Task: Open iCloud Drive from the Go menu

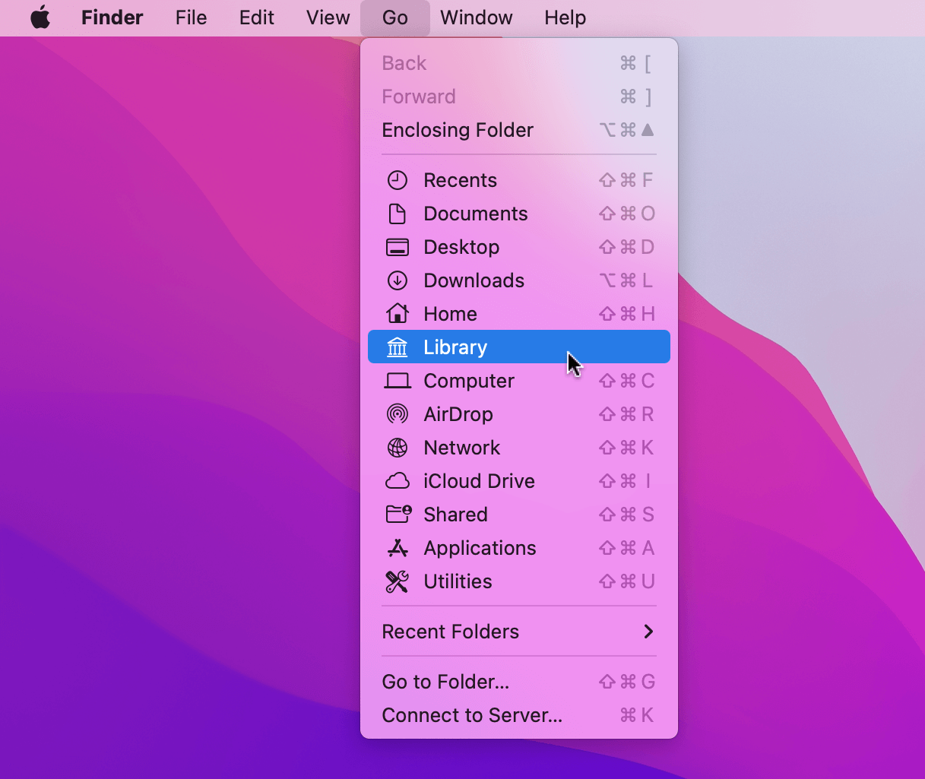Action: coord(519,481)
